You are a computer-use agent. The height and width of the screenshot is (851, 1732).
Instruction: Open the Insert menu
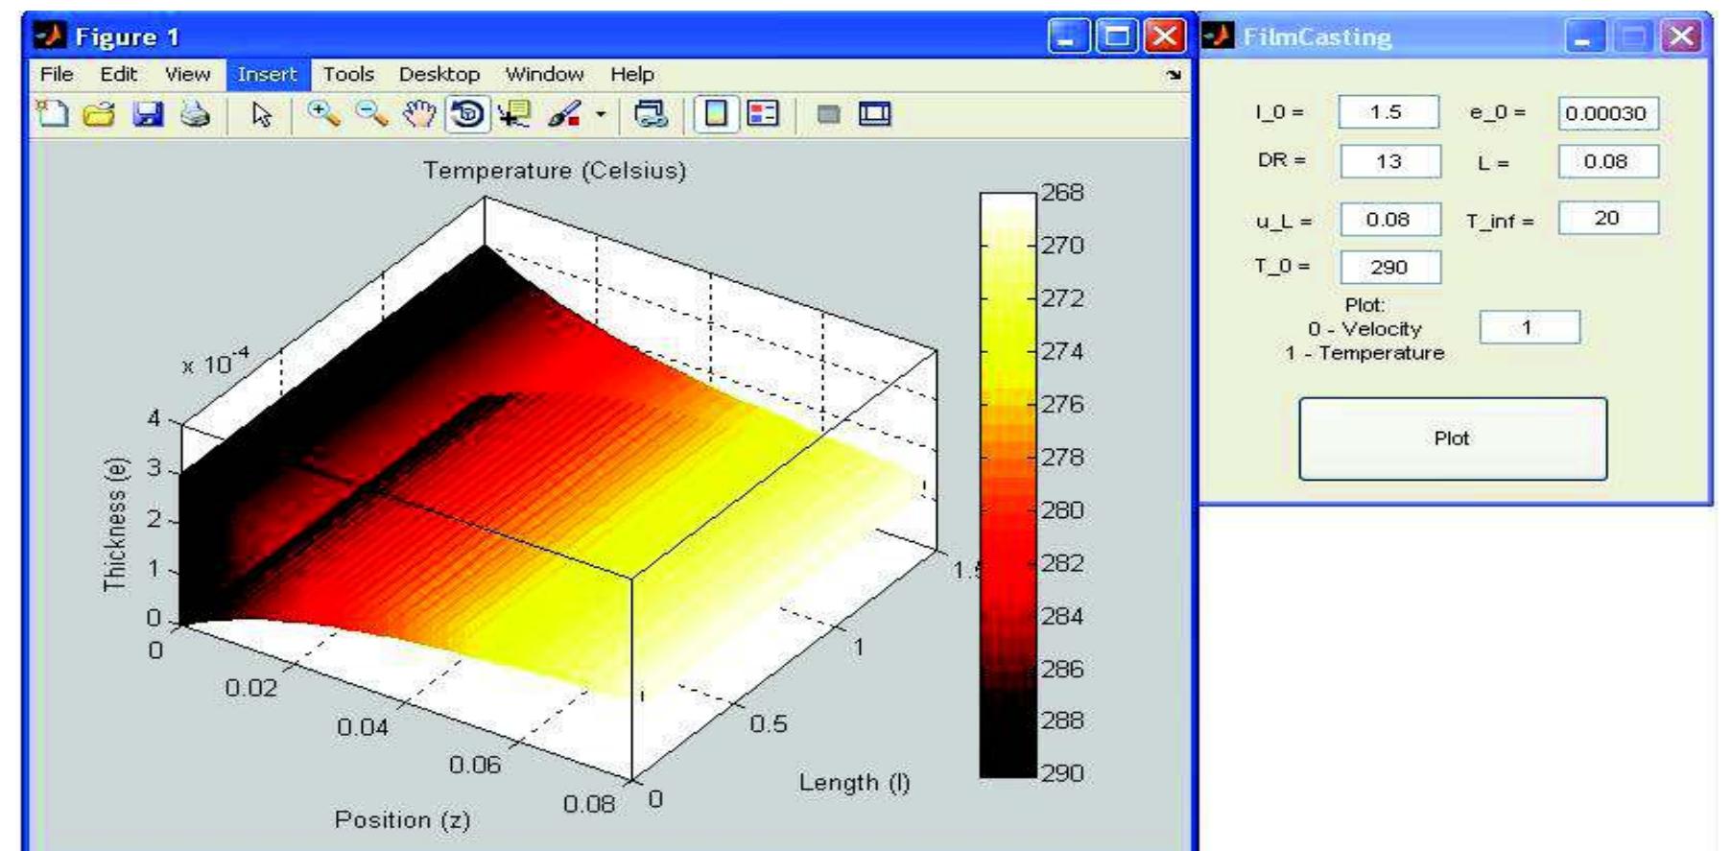(x=268, y=74)
